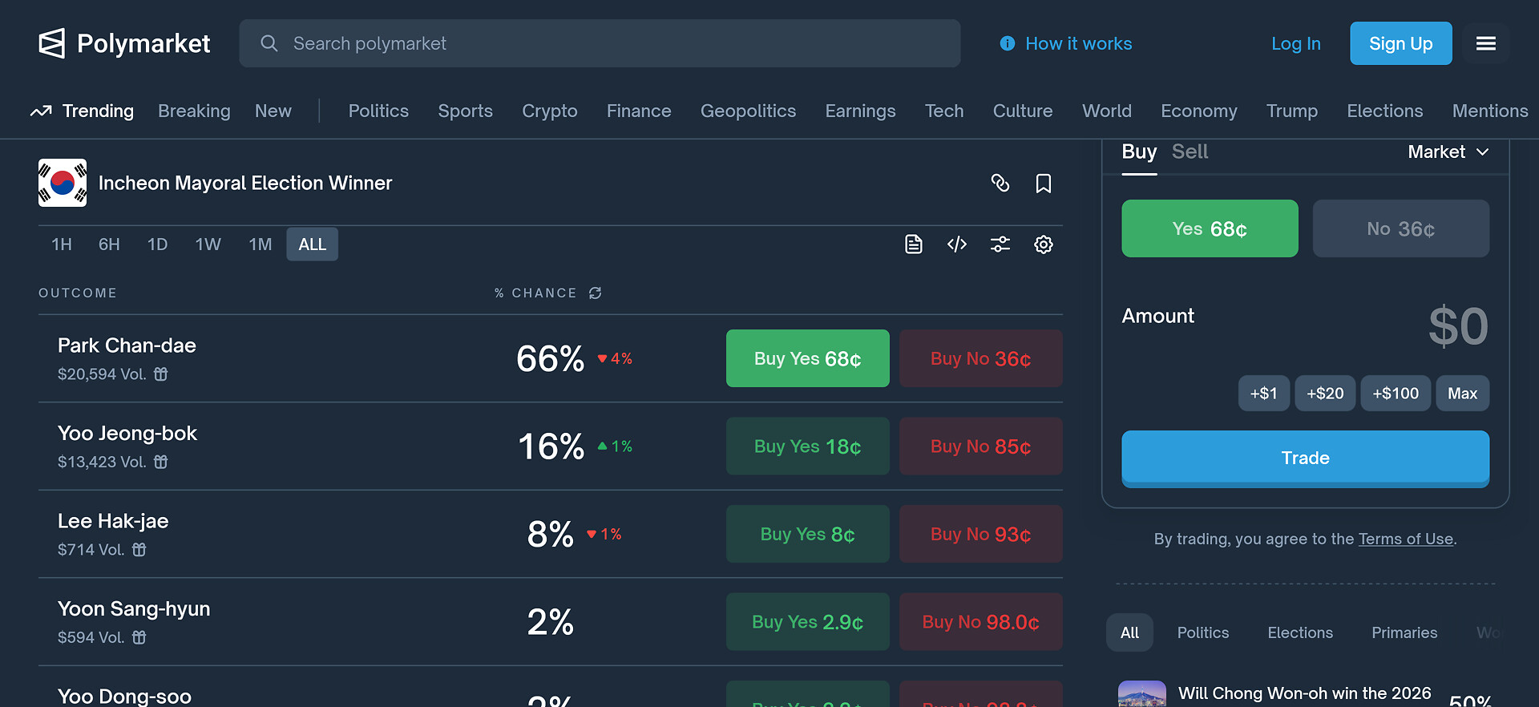The height and width of the screenshot is (707, 1539).
Task: Open the document resolution icon
Action: point(914,244)
